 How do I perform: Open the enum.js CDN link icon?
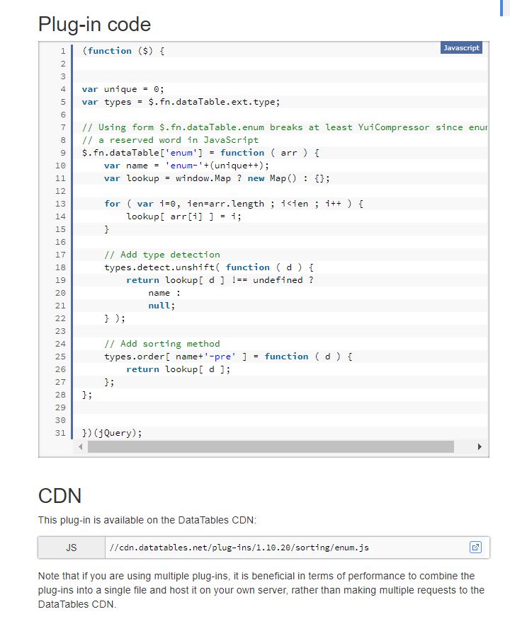pyautogui.click(x=475, y=548)
